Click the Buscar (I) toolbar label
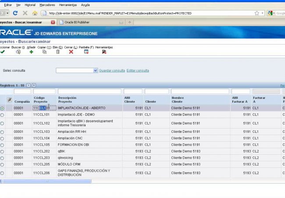 coord(18,47)
